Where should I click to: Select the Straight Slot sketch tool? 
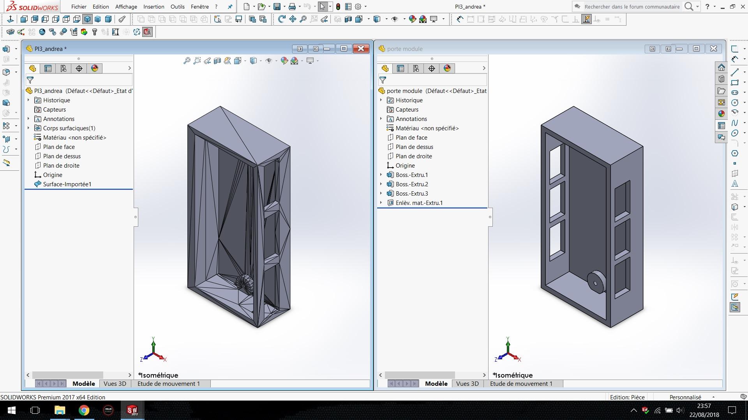[x=735, y=93]
